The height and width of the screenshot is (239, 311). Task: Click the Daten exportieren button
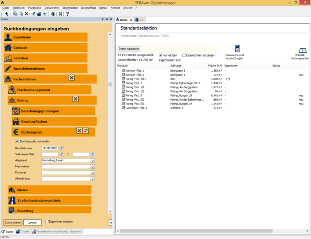[x=129, y=49]
